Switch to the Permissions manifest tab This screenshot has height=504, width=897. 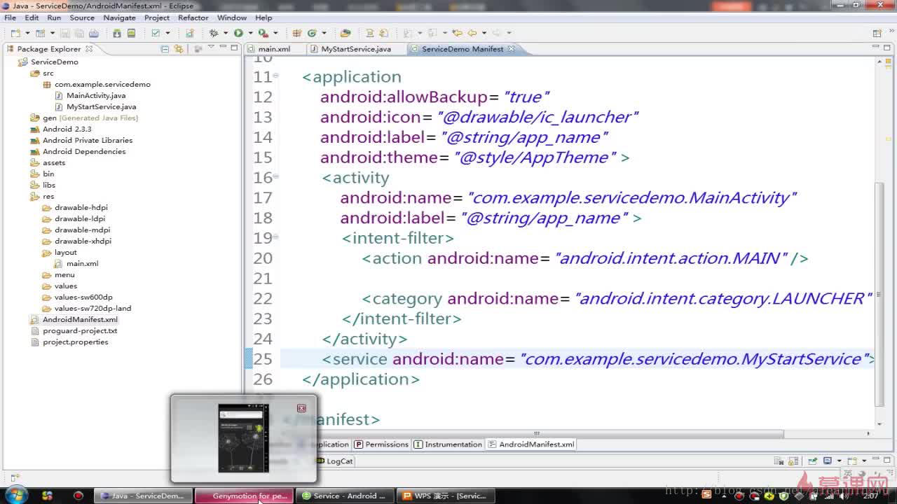[x=381, y=444]
